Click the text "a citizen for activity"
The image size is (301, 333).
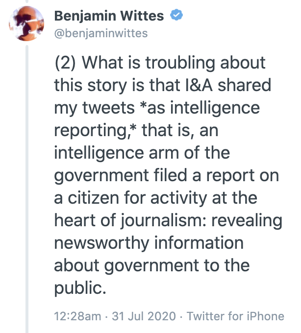(x=130, y=198)
